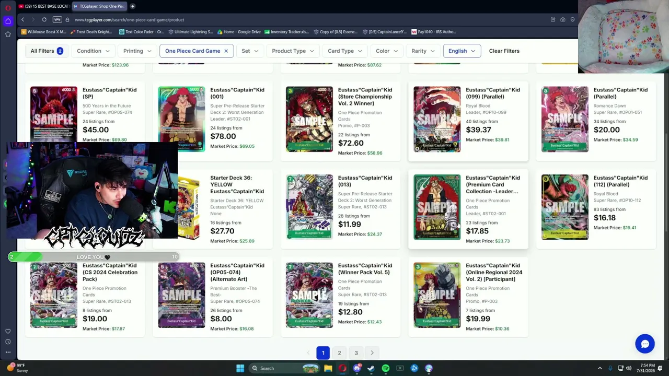Expand the Printing filter dropdown
Image resolution: width=669 pixels, height=376 pixels.
pos(137,51)
